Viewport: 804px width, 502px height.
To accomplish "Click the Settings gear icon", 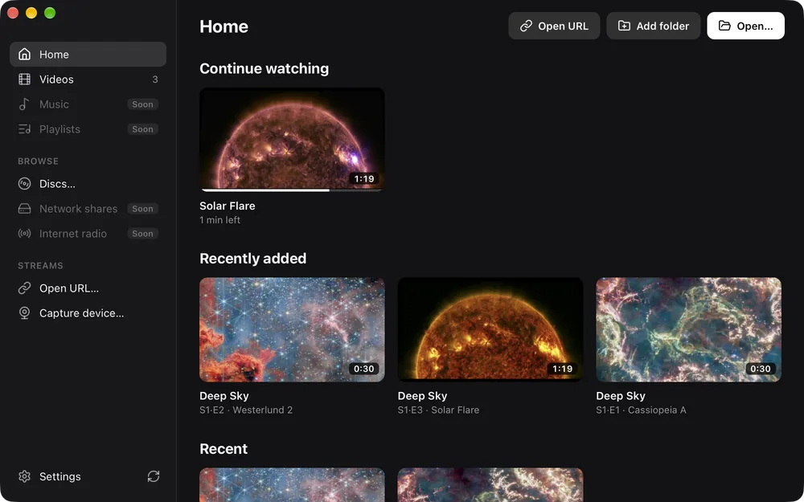I will click(x=24, y=476).
